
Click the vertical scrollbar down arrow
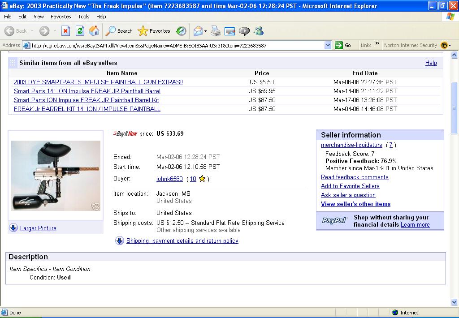coord(455,302)
